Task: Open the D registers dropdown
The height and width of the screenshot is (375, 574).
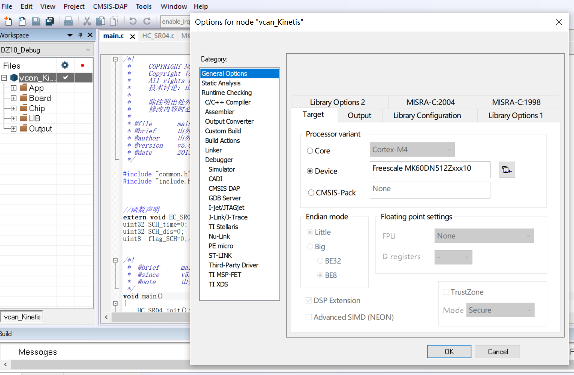Action: pyautogui.click(x=453, y=257)
